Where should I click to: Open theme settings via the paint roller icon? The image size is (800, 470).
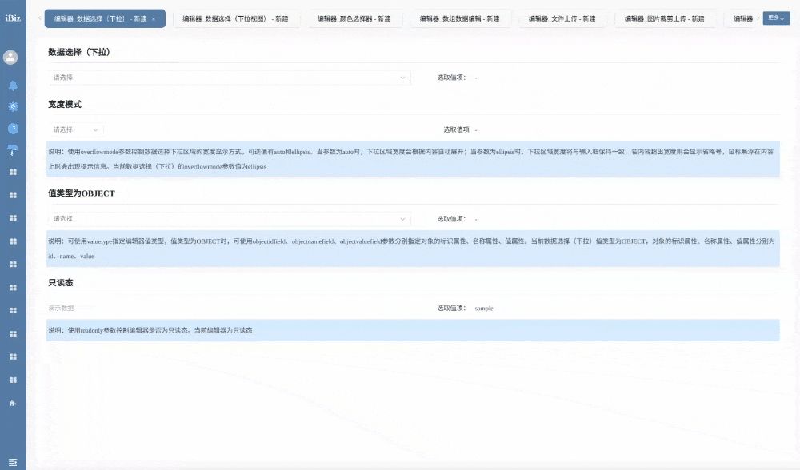point(14,149)
